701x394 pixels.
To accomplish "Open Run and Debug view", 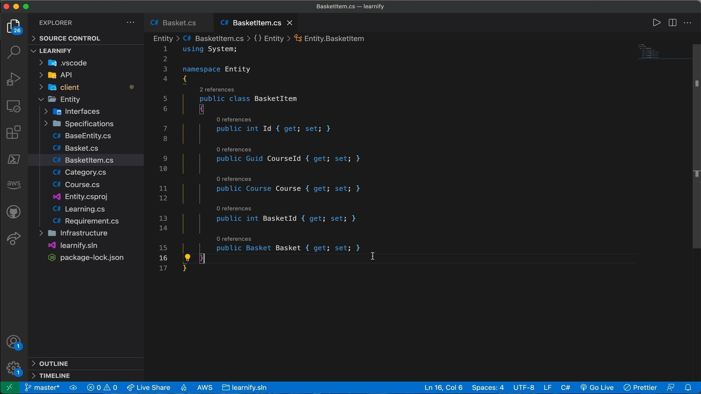I will 14,79.
